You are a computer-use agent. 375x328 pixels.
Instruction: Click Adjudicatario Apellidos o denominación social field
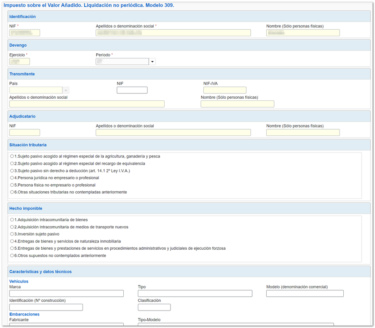[x=173, y=133]
